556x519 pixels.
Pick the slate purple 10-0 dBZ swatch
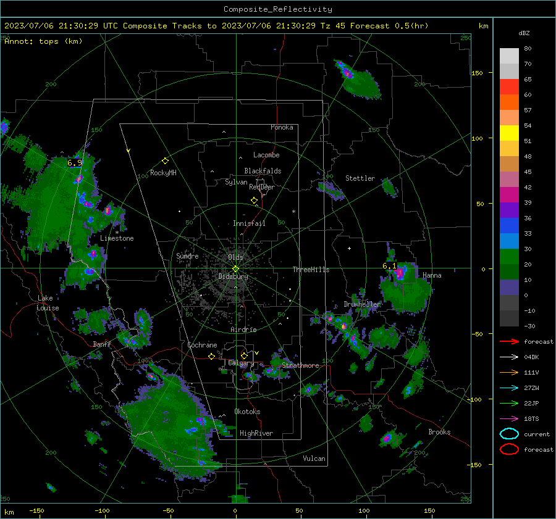pyautogui.click(x=509, y=288)
